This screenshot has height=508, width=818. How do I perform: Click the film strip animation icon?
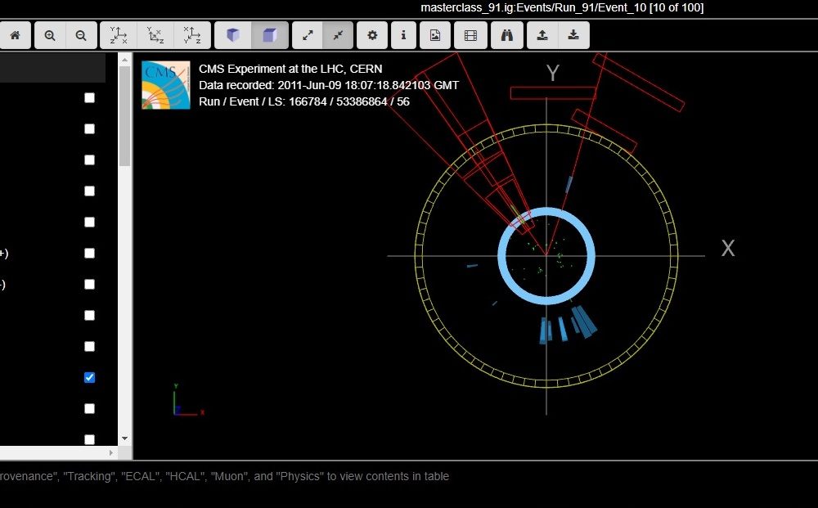[x=470, y=35]
